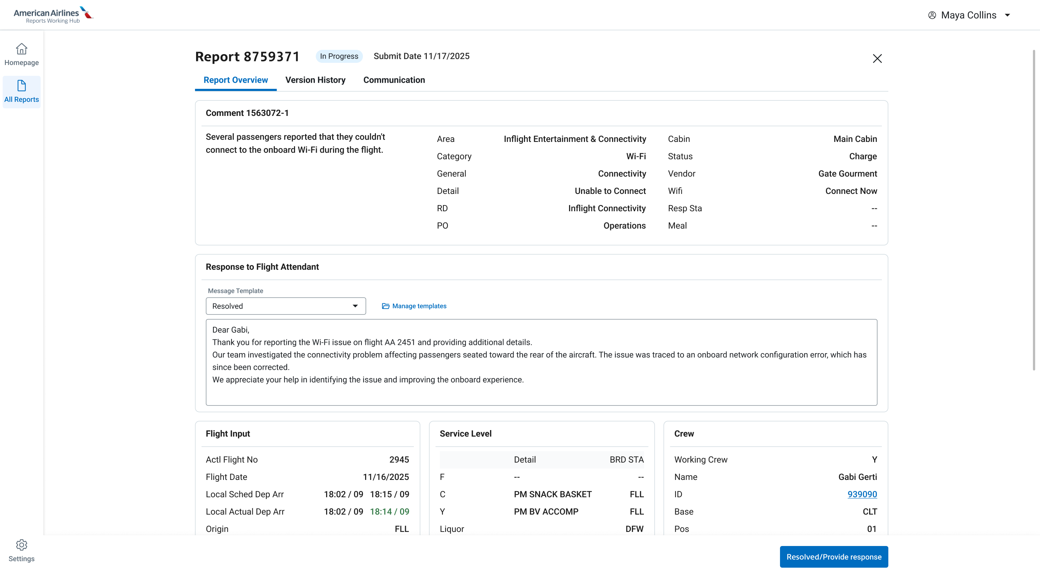Click the Flight Date 11/16/2025 value
The width and height of the screenshot is (1040, 585).
click(386, 477)
